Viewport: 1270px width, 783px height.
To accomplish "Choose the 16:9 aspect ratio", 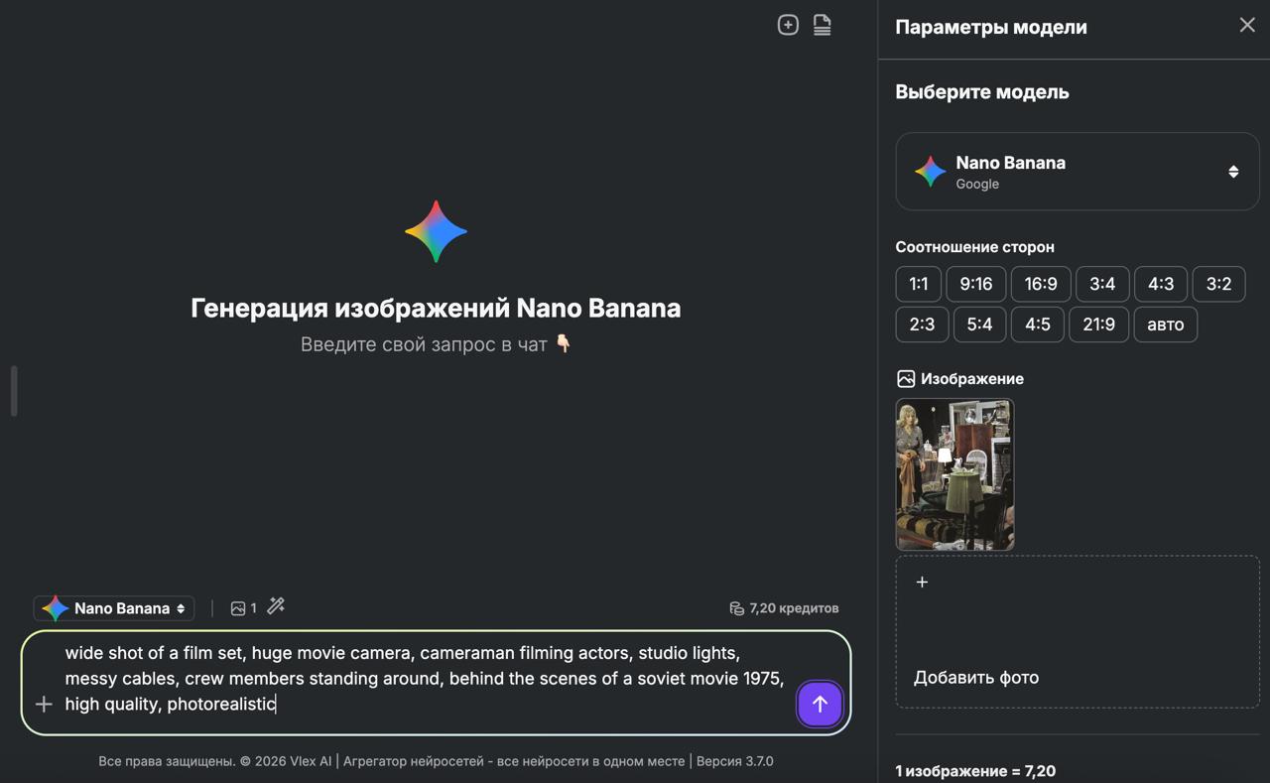I will (1040, 284).
